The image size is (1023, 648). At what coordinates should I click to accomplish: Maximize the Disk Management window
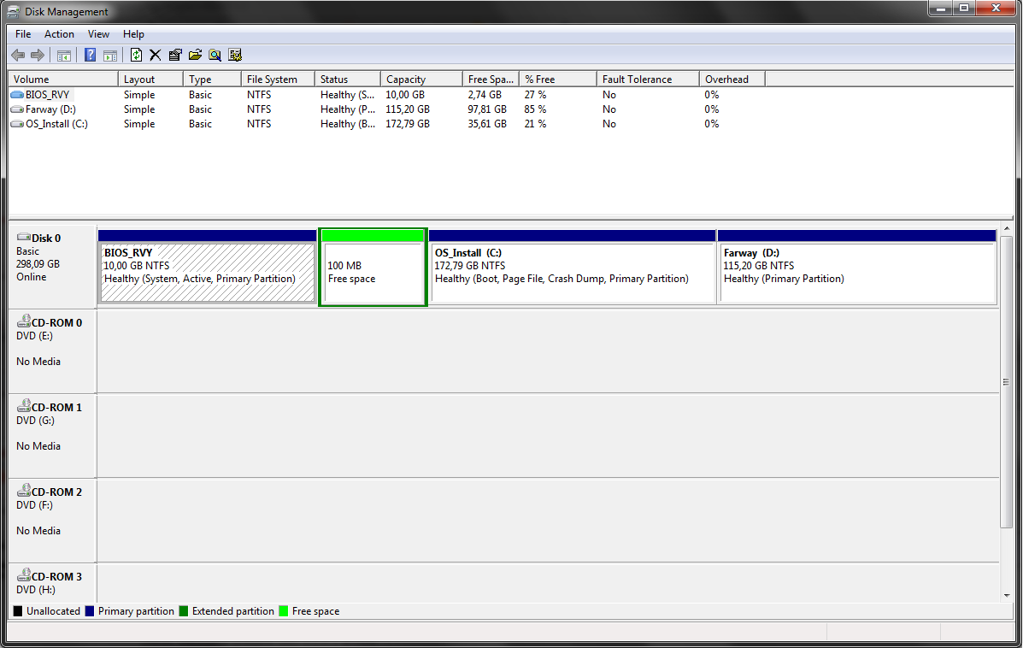point(964,8)
